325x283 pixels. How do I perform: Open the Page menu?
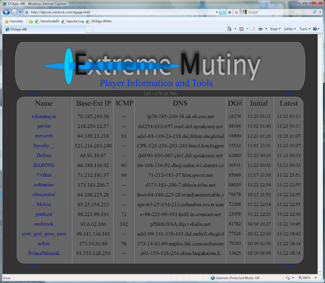275,29
